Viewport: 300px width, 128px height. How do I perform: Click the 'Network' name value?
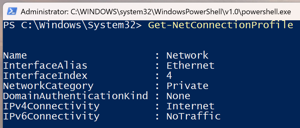point(187,55)
